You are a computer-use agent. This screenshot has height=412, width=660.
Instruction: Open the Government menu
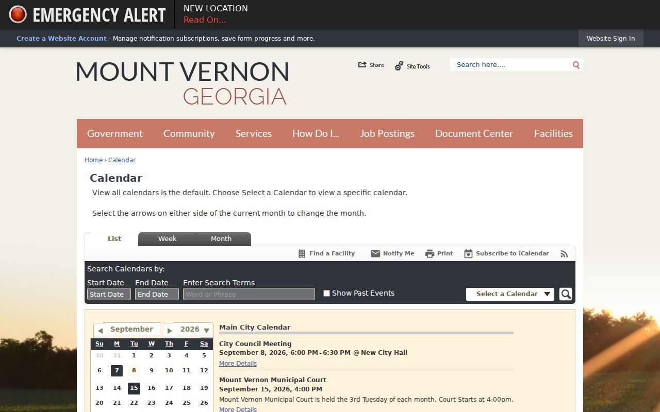115,133
